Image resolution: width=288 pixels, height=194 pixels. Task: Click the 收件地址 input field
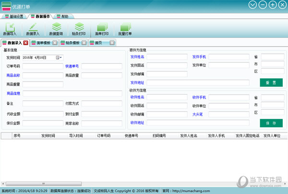pyautogui.click(x=198, y=123)
